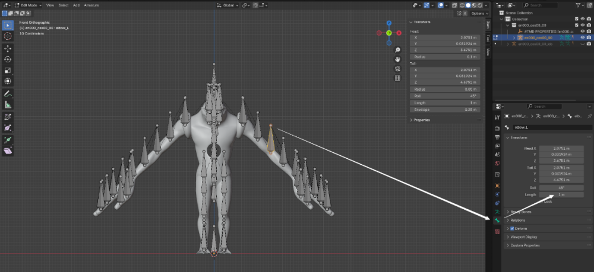
Task: Click the Roll field in Bone properties
Action: click(561, 188)
